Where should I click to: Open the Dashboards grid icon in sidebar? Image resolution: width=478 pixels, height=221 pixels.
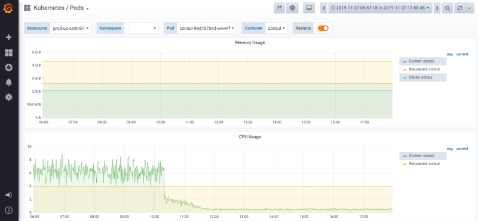tap(9, 53)
